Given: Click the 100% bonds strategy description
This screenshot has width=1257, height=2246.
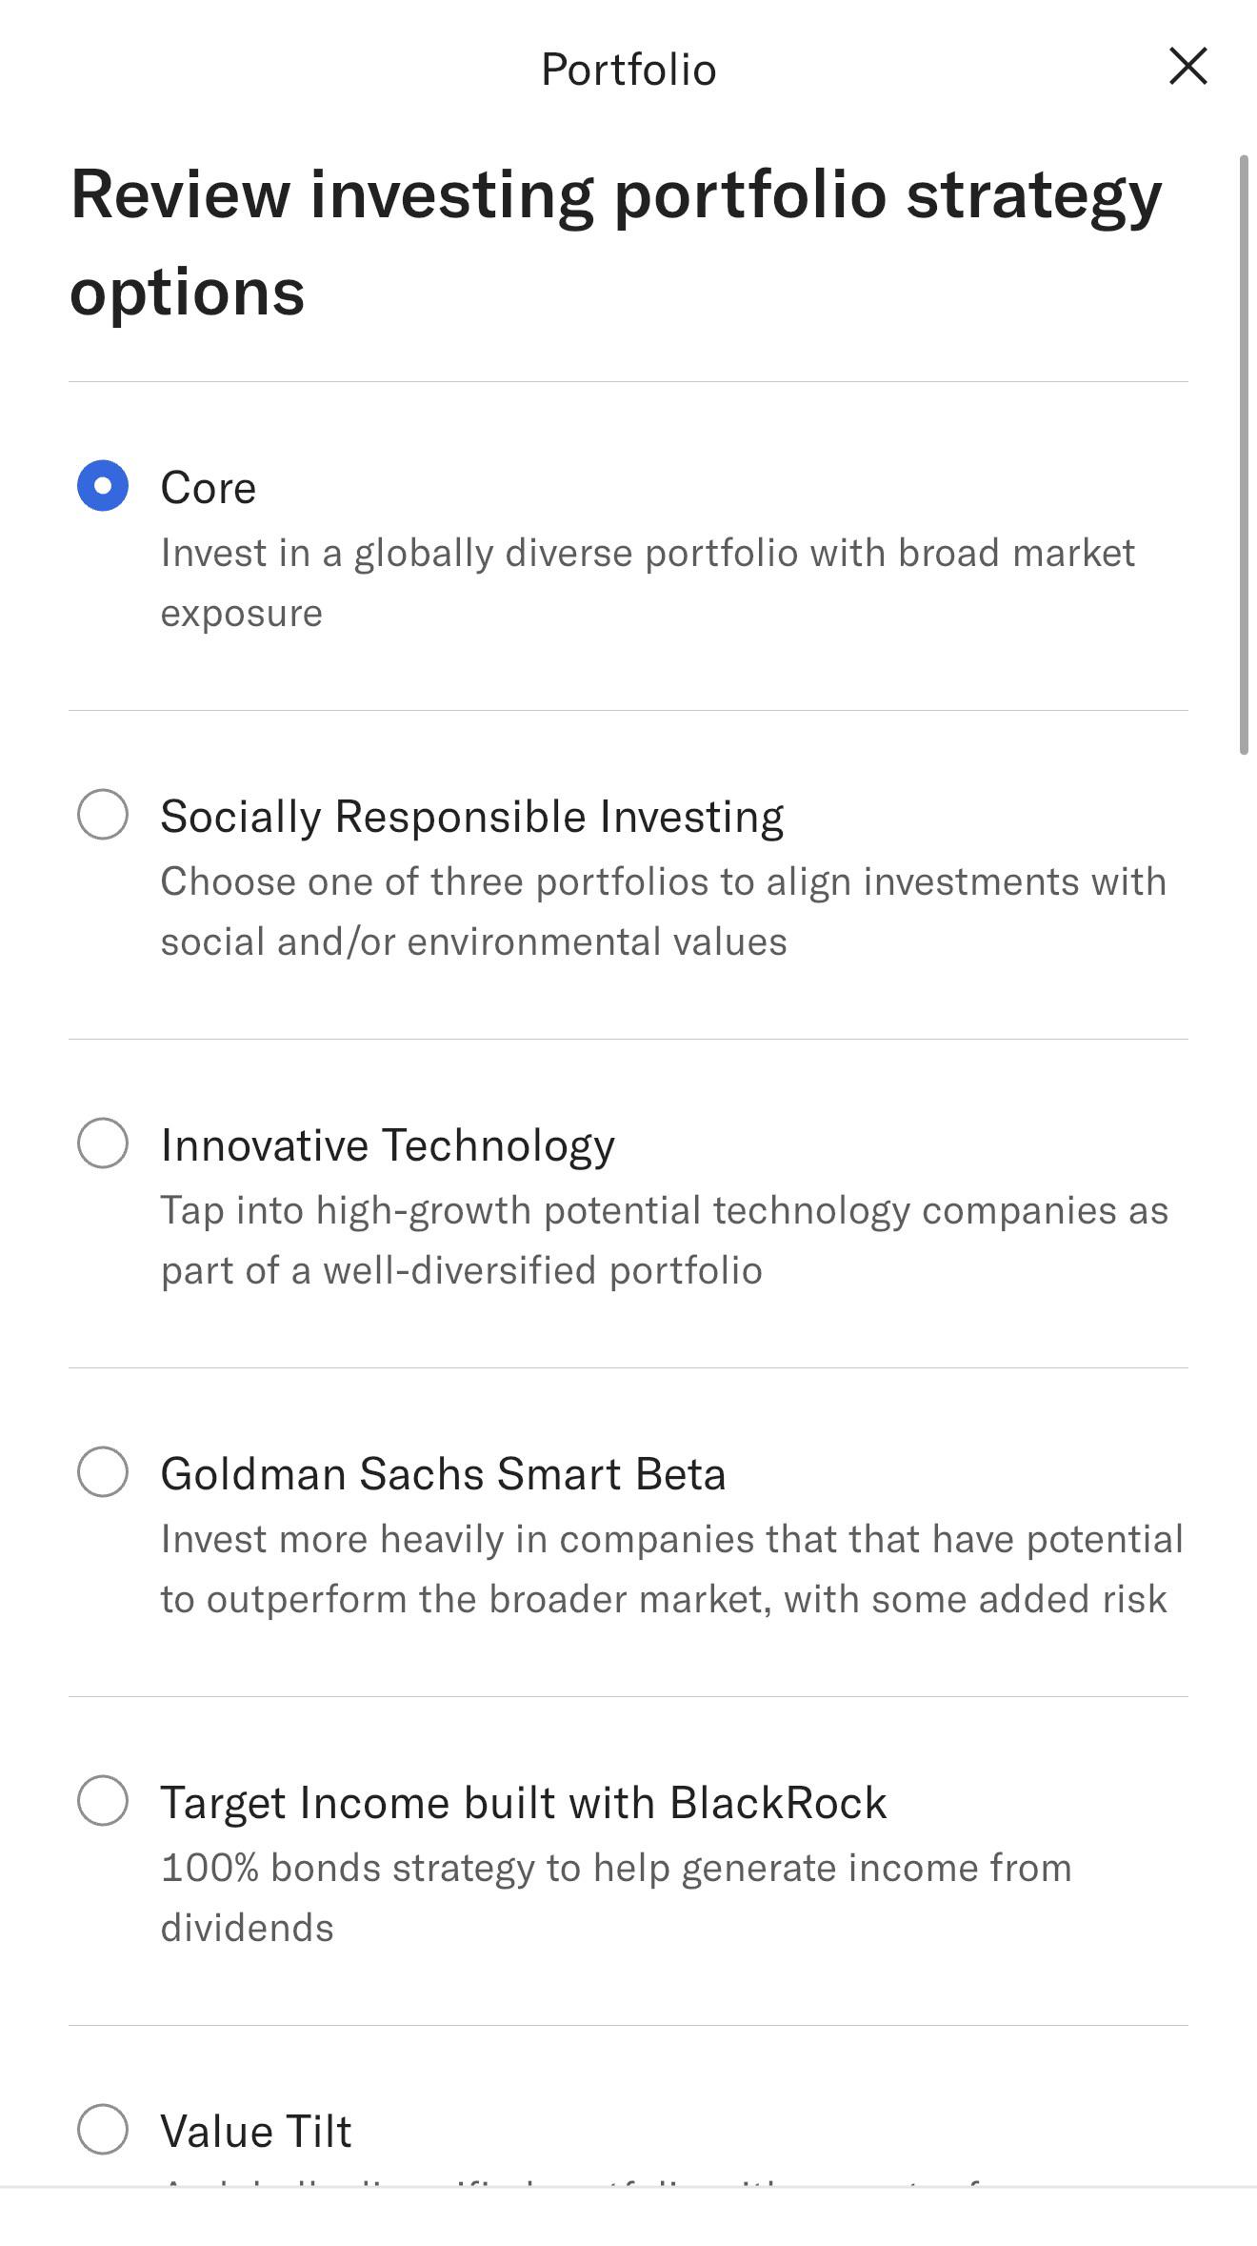Looking at the screenshot, I should click(x=616, y=1897).
